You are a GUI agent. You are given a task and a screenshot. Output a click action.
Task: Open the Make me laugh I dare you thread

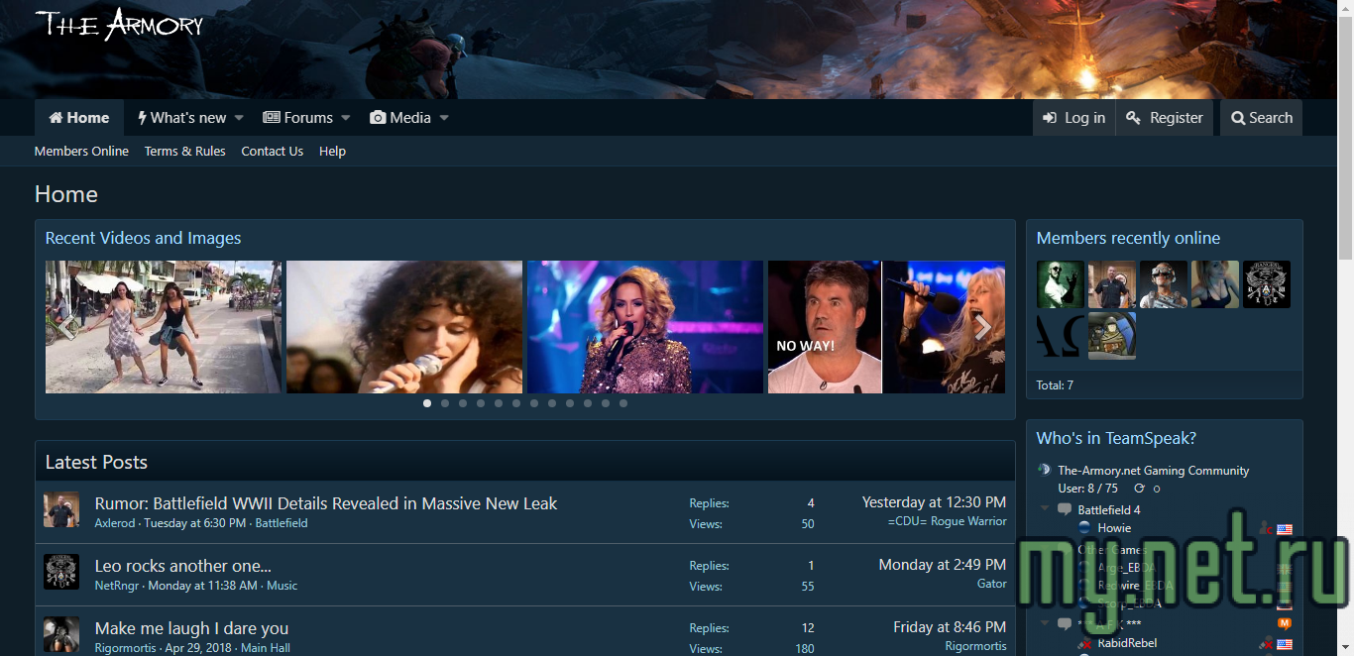pyautogui.click(x=191, y=628)
